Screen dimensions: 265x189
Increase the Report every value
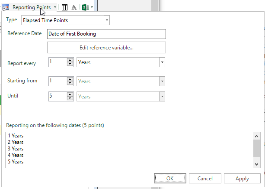70,60
